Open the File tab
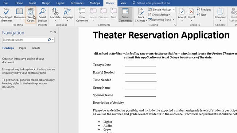 [5, 3]
